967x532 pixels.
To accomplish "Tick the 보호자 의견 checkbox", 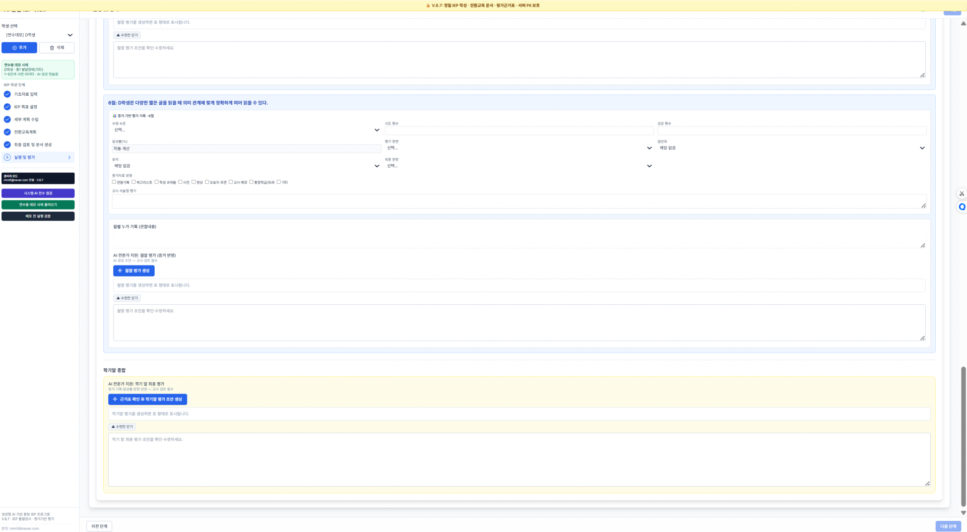I will [x=207, y=182].
